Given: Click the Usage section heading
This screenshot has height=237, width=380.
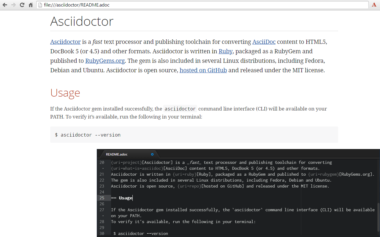Looking at the screenshot, I should 65,93.
